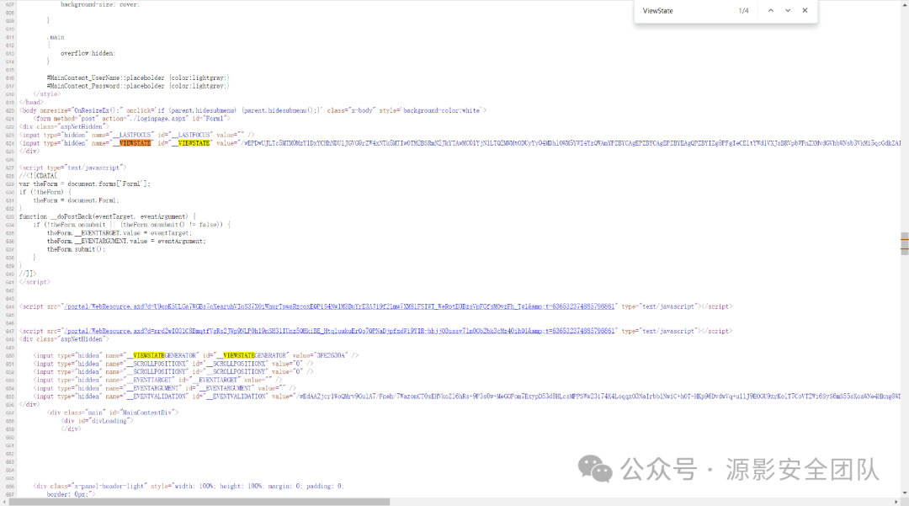
Task: Click theForm.__EVENTARGUMENT.value assignment line
Action: click(x=126, y=241)
